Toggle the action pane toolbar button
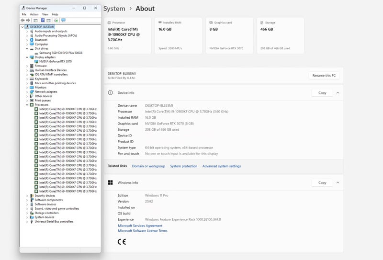The width and height of the screenshot is (383, 260). click(x=49, y=20)
